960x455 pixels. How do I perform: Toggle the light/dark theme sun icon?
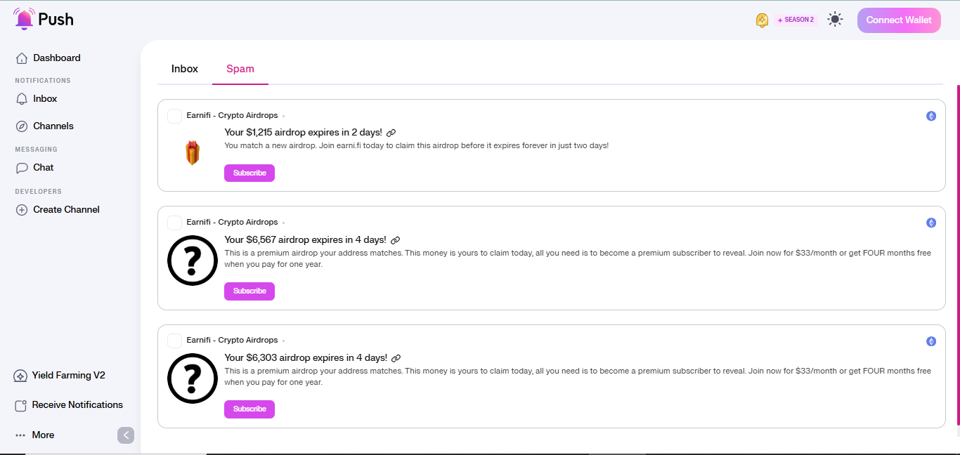pyautogui.click(x=835, y=20)
